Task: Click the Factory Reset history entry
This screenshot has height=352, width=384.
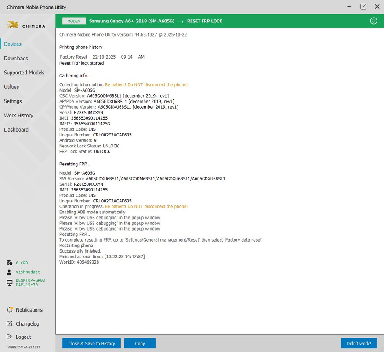Action: 102,57
